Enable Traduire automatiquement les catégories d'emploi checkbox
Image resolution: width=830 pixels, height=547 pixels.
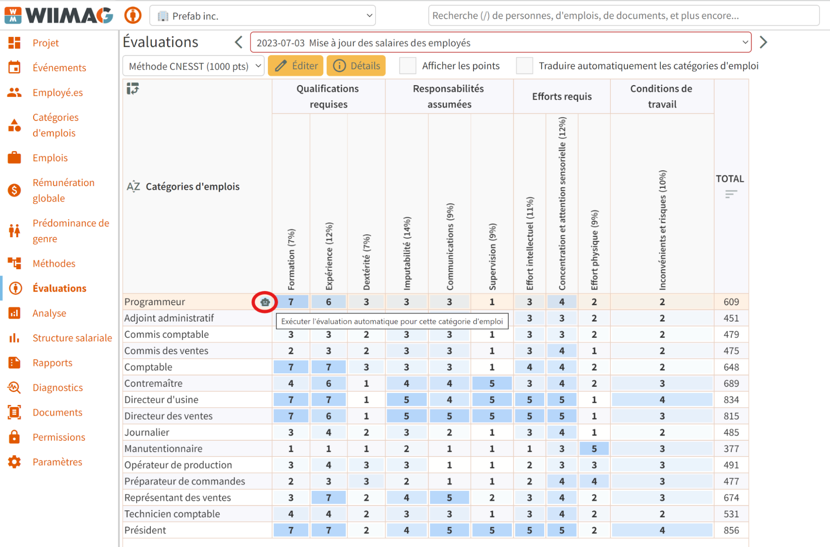(524, 66)
